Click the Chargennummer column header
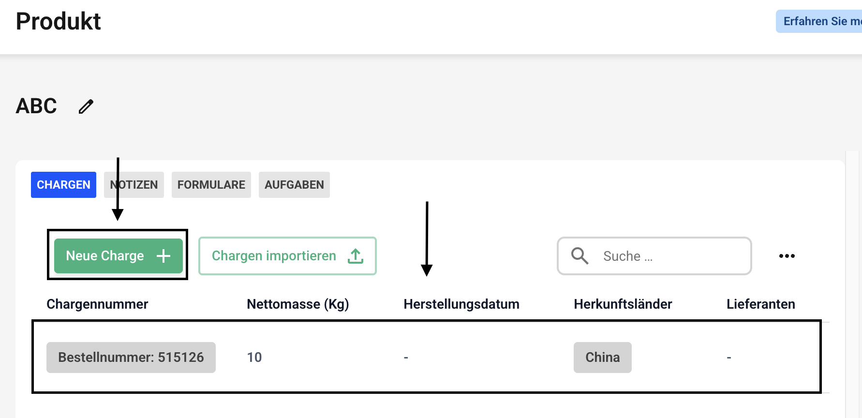Screen dimensions: 862x418 click(x=97, y=304)
